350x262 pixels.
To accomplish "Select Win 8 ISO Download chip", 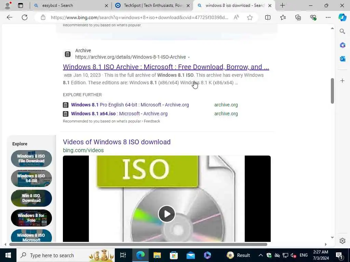I will tap(31, 198).
